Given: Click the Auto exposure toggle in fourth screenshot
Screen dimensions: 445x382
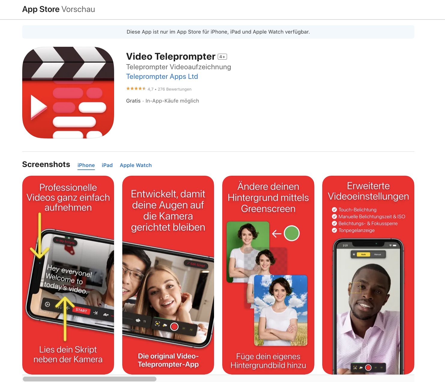Looking at the screenshot, I should pos(363,254).
